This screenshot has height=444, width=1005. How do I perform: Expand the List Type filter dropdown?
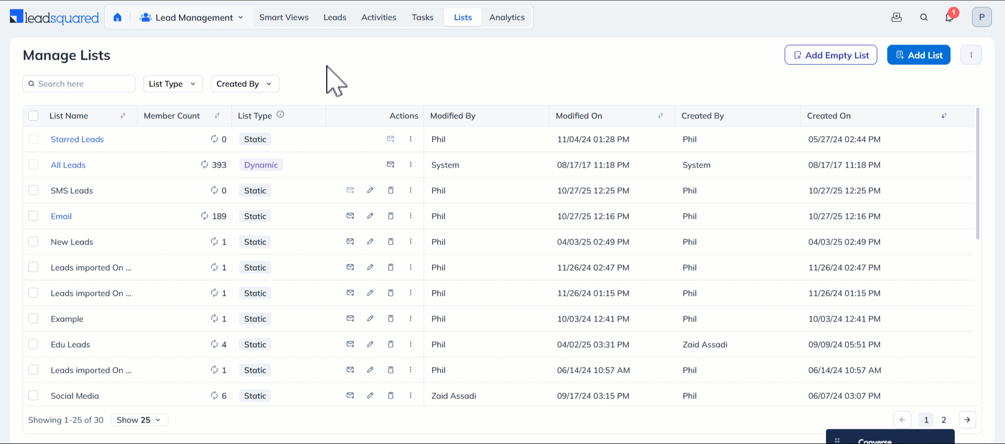(173, 84)
